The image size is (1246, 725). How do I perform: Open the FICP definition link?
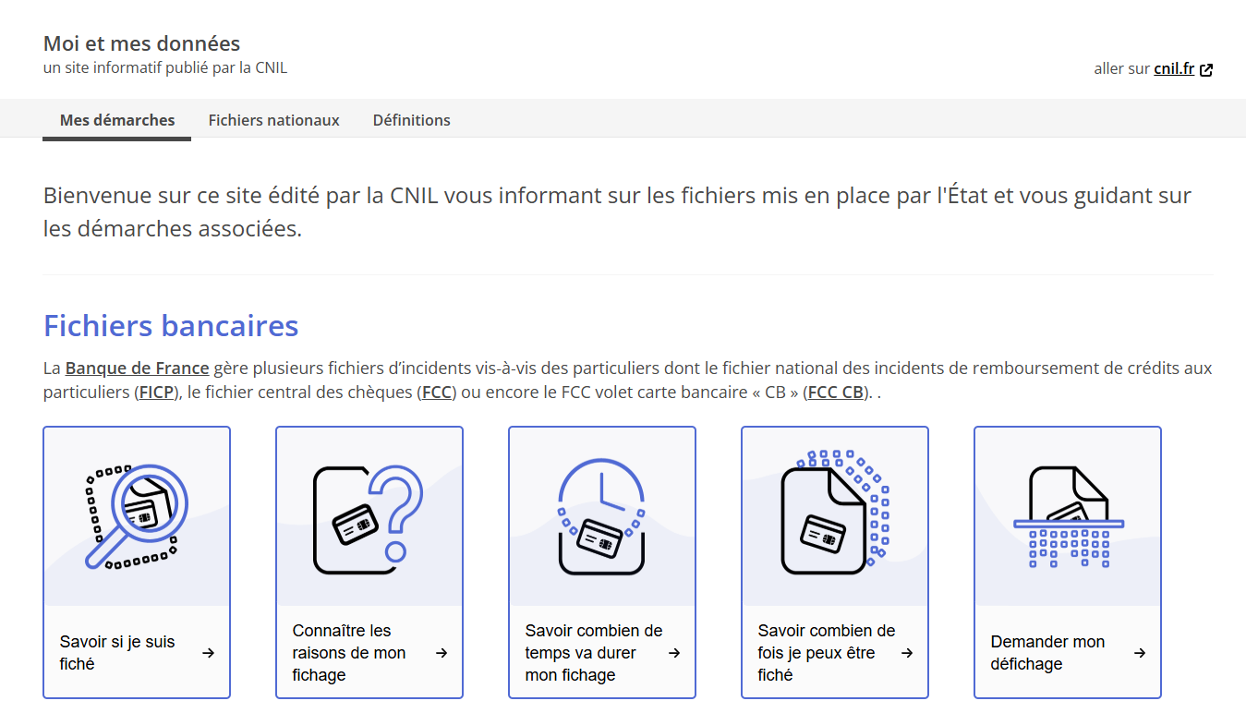pyautogui.click(x=157, y=393)
